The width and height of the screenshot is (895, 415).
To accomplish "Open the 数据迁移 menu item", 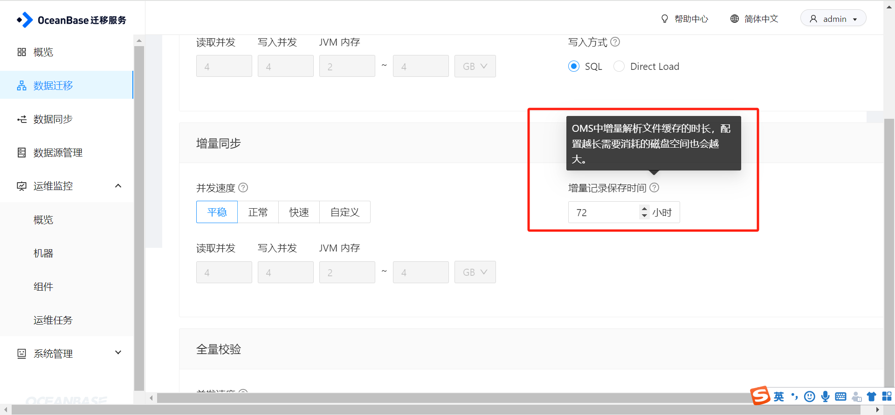I will pyautogui.click(x=67, y=85).
